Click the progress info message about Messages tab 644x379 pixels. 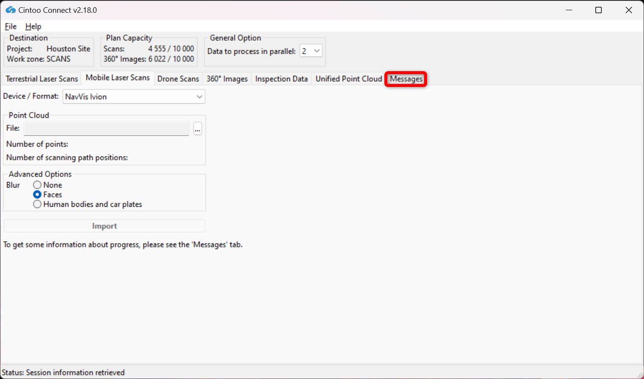123,245
